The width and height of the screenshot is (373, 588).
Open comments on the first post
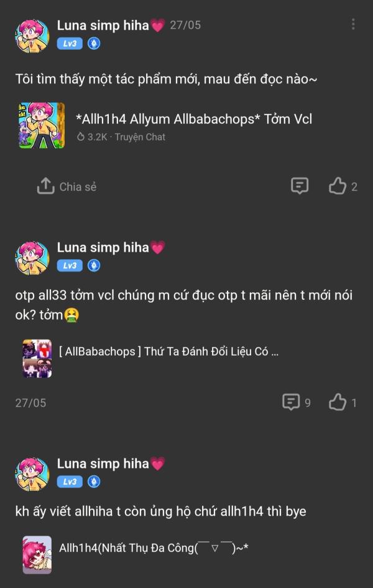[300, 186]
